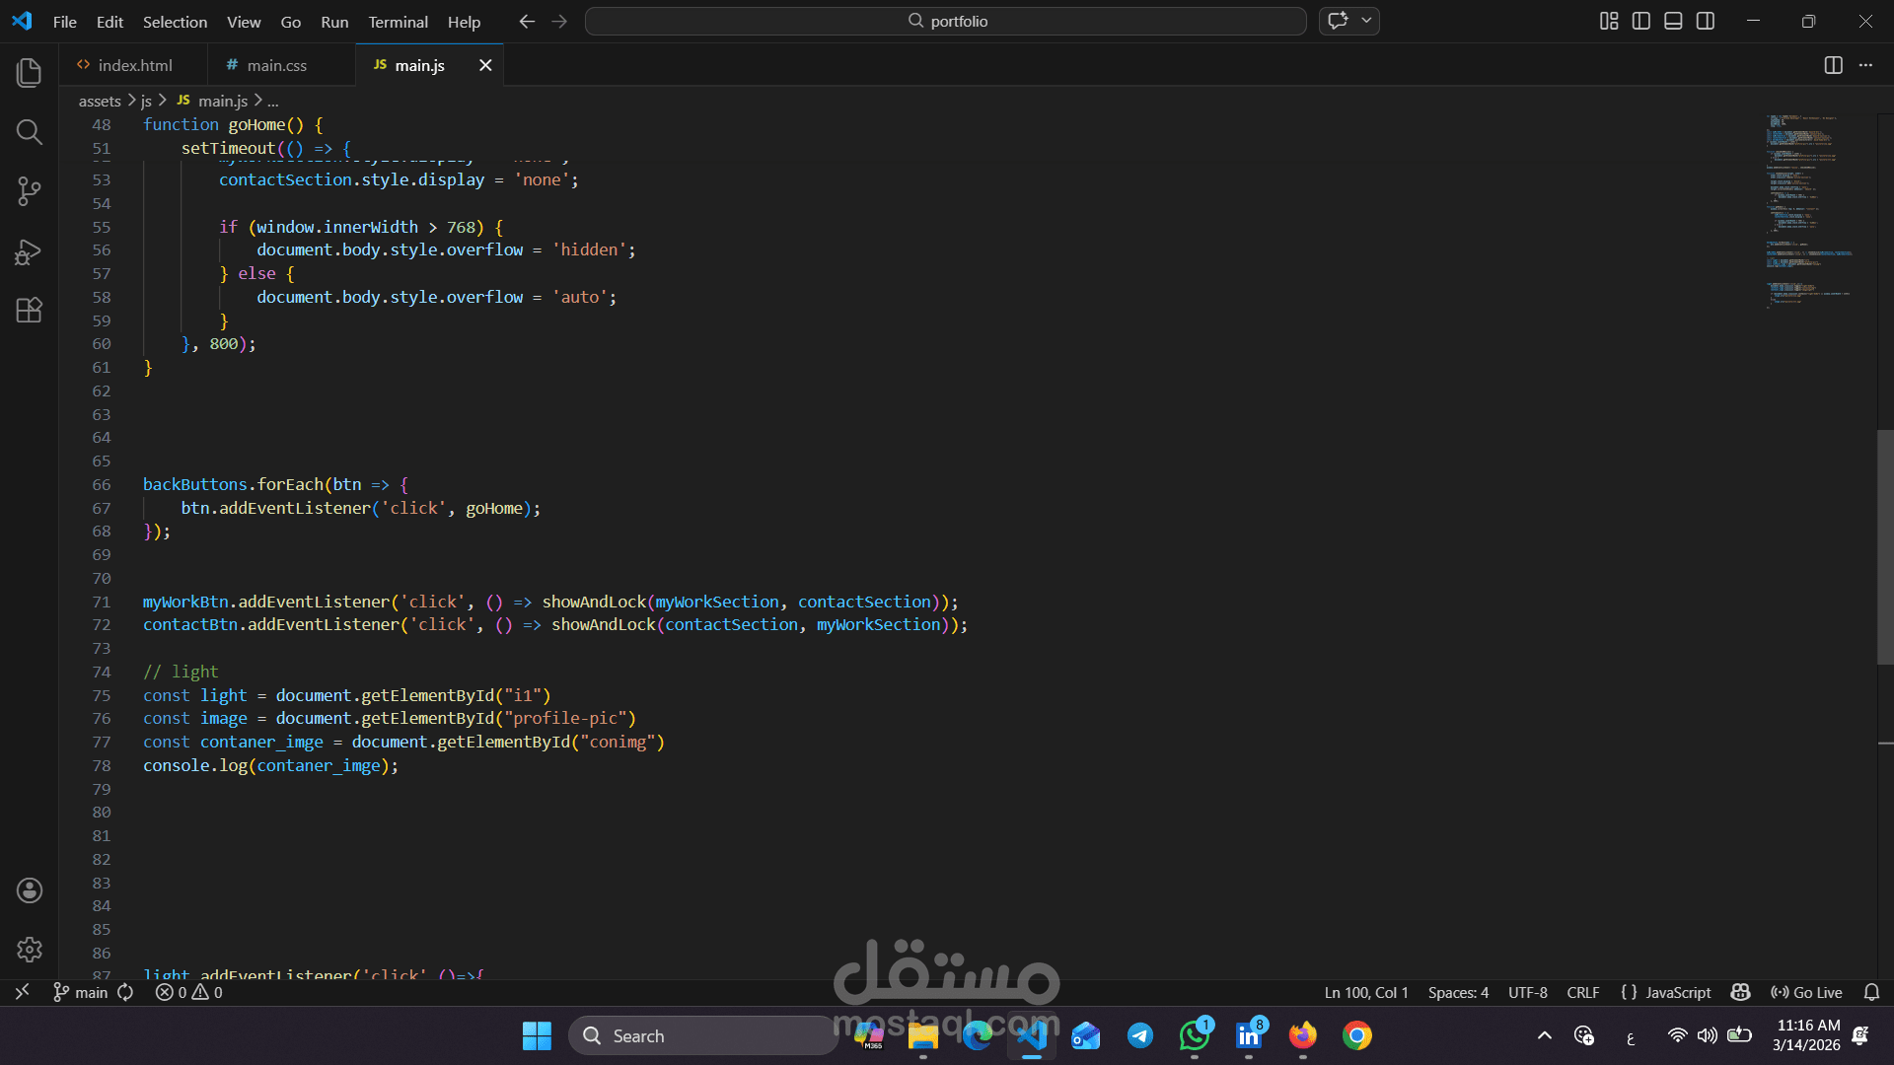The width and height of the screenshot is (1894, 1065).
Task: Click the Go Live status bar button
Action: 1806,992
